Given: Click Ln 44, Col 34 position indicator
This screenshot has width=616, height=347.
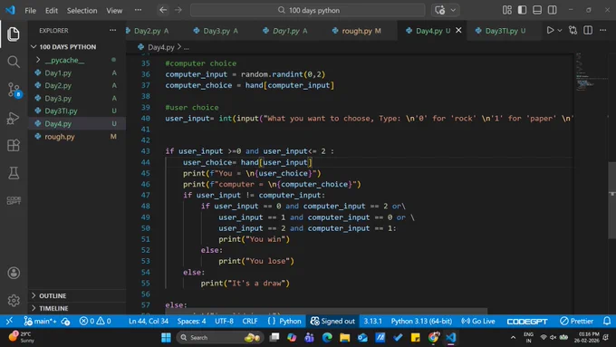Looking at the screenshot, I should (x=149, y=321).
